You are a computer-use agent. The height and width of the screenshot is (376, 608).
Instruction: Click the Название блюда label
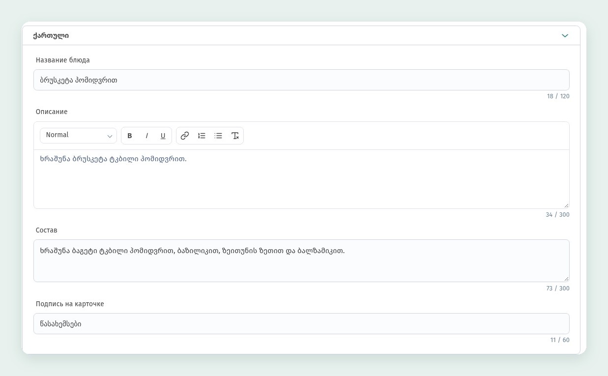tap(63, 60)
